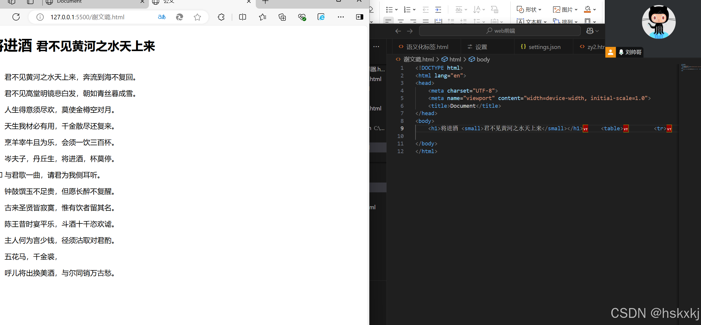The image size is (701, 325).
Task: Open the favorites list icon
Action: [263, 17]
